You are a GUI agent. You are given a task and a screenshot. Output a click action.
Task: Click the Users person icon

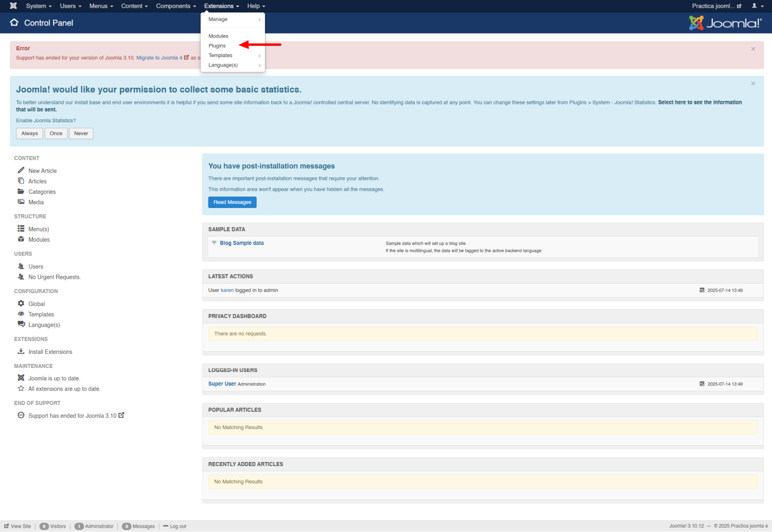(x=21, y=266)
